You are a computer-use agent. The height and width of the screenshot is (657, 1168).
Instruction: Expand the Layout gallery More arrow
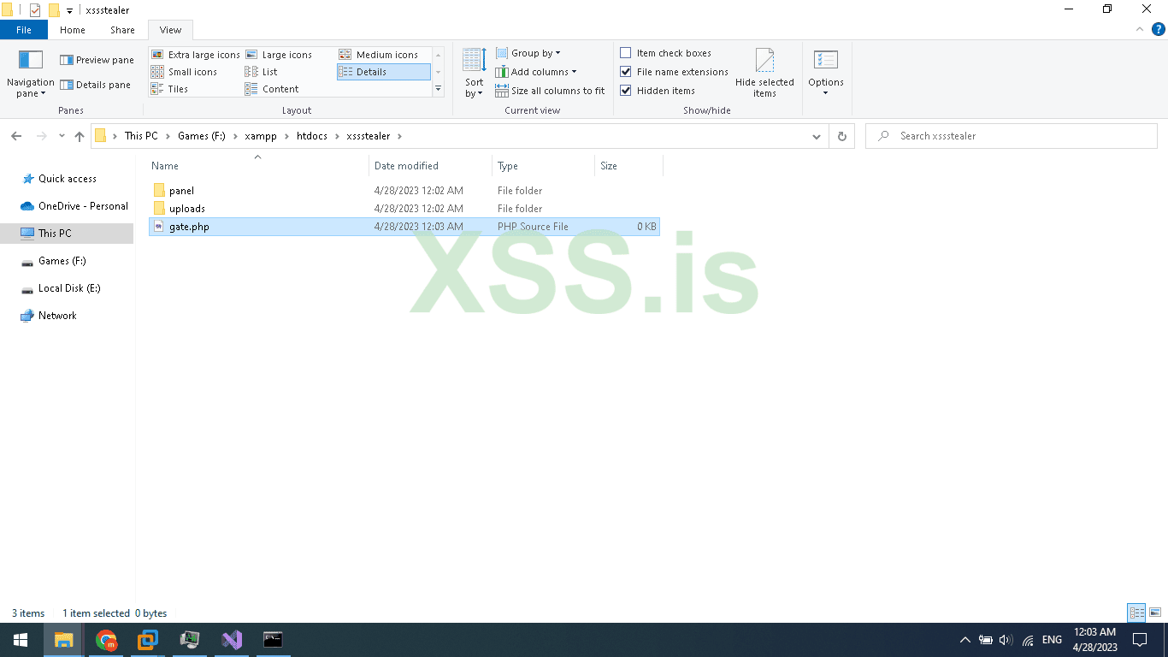(438, 88)
